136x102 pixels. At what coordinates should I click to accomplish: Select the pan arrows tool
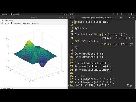[11, 23]
